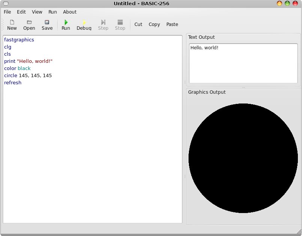
Task: Open the Run menu in the menu bar
Action: pos(52,12)
